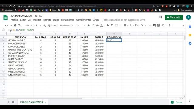Open the horizontal align dropdown
This screenshot has width=194, height=109.
pyautogui.click(x=125, y=25)
